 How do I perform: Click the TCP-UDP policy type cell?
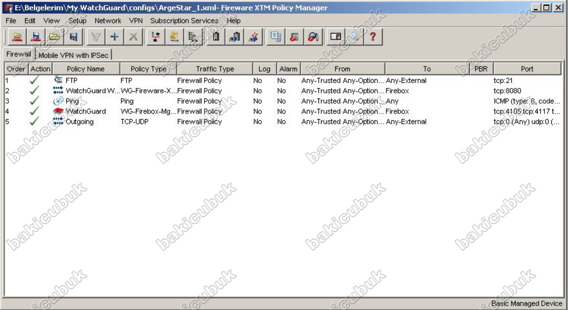coord(134,122)
